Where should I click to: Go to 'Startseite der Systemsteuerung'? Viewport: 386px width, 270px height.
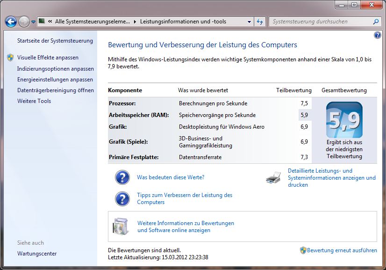click(55, 41)
